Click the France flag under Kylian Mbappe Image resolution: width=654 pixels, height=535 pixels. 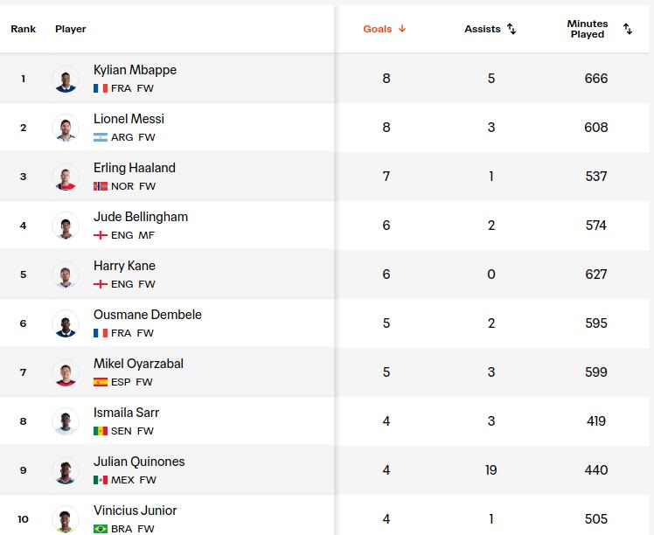click(101, 88)
